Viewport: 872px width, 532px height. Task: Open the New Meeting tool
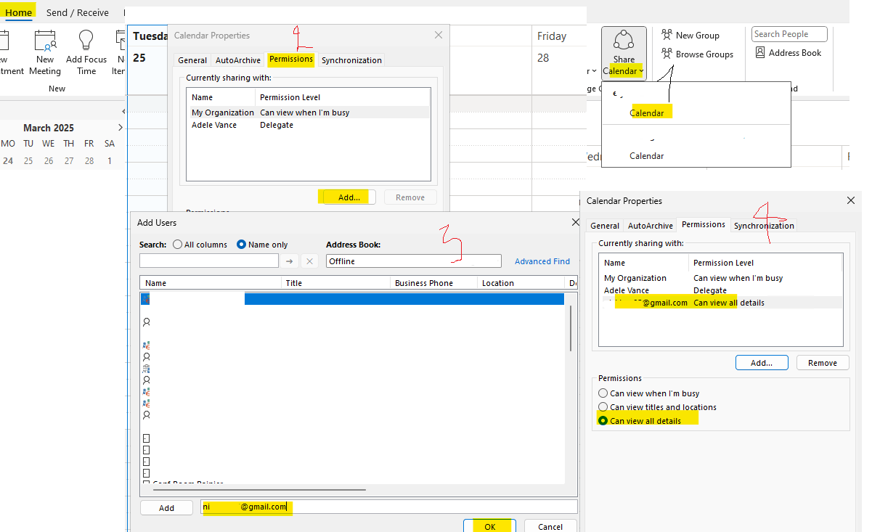(x=45, y=52)
